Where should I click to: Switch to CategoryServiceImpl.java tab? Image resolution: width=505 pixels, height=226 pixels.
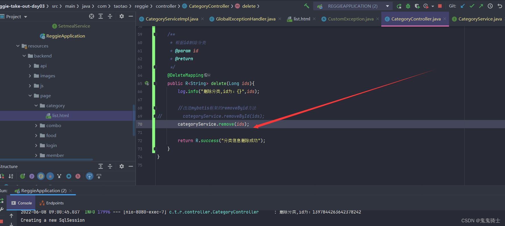tap(172, 19)
